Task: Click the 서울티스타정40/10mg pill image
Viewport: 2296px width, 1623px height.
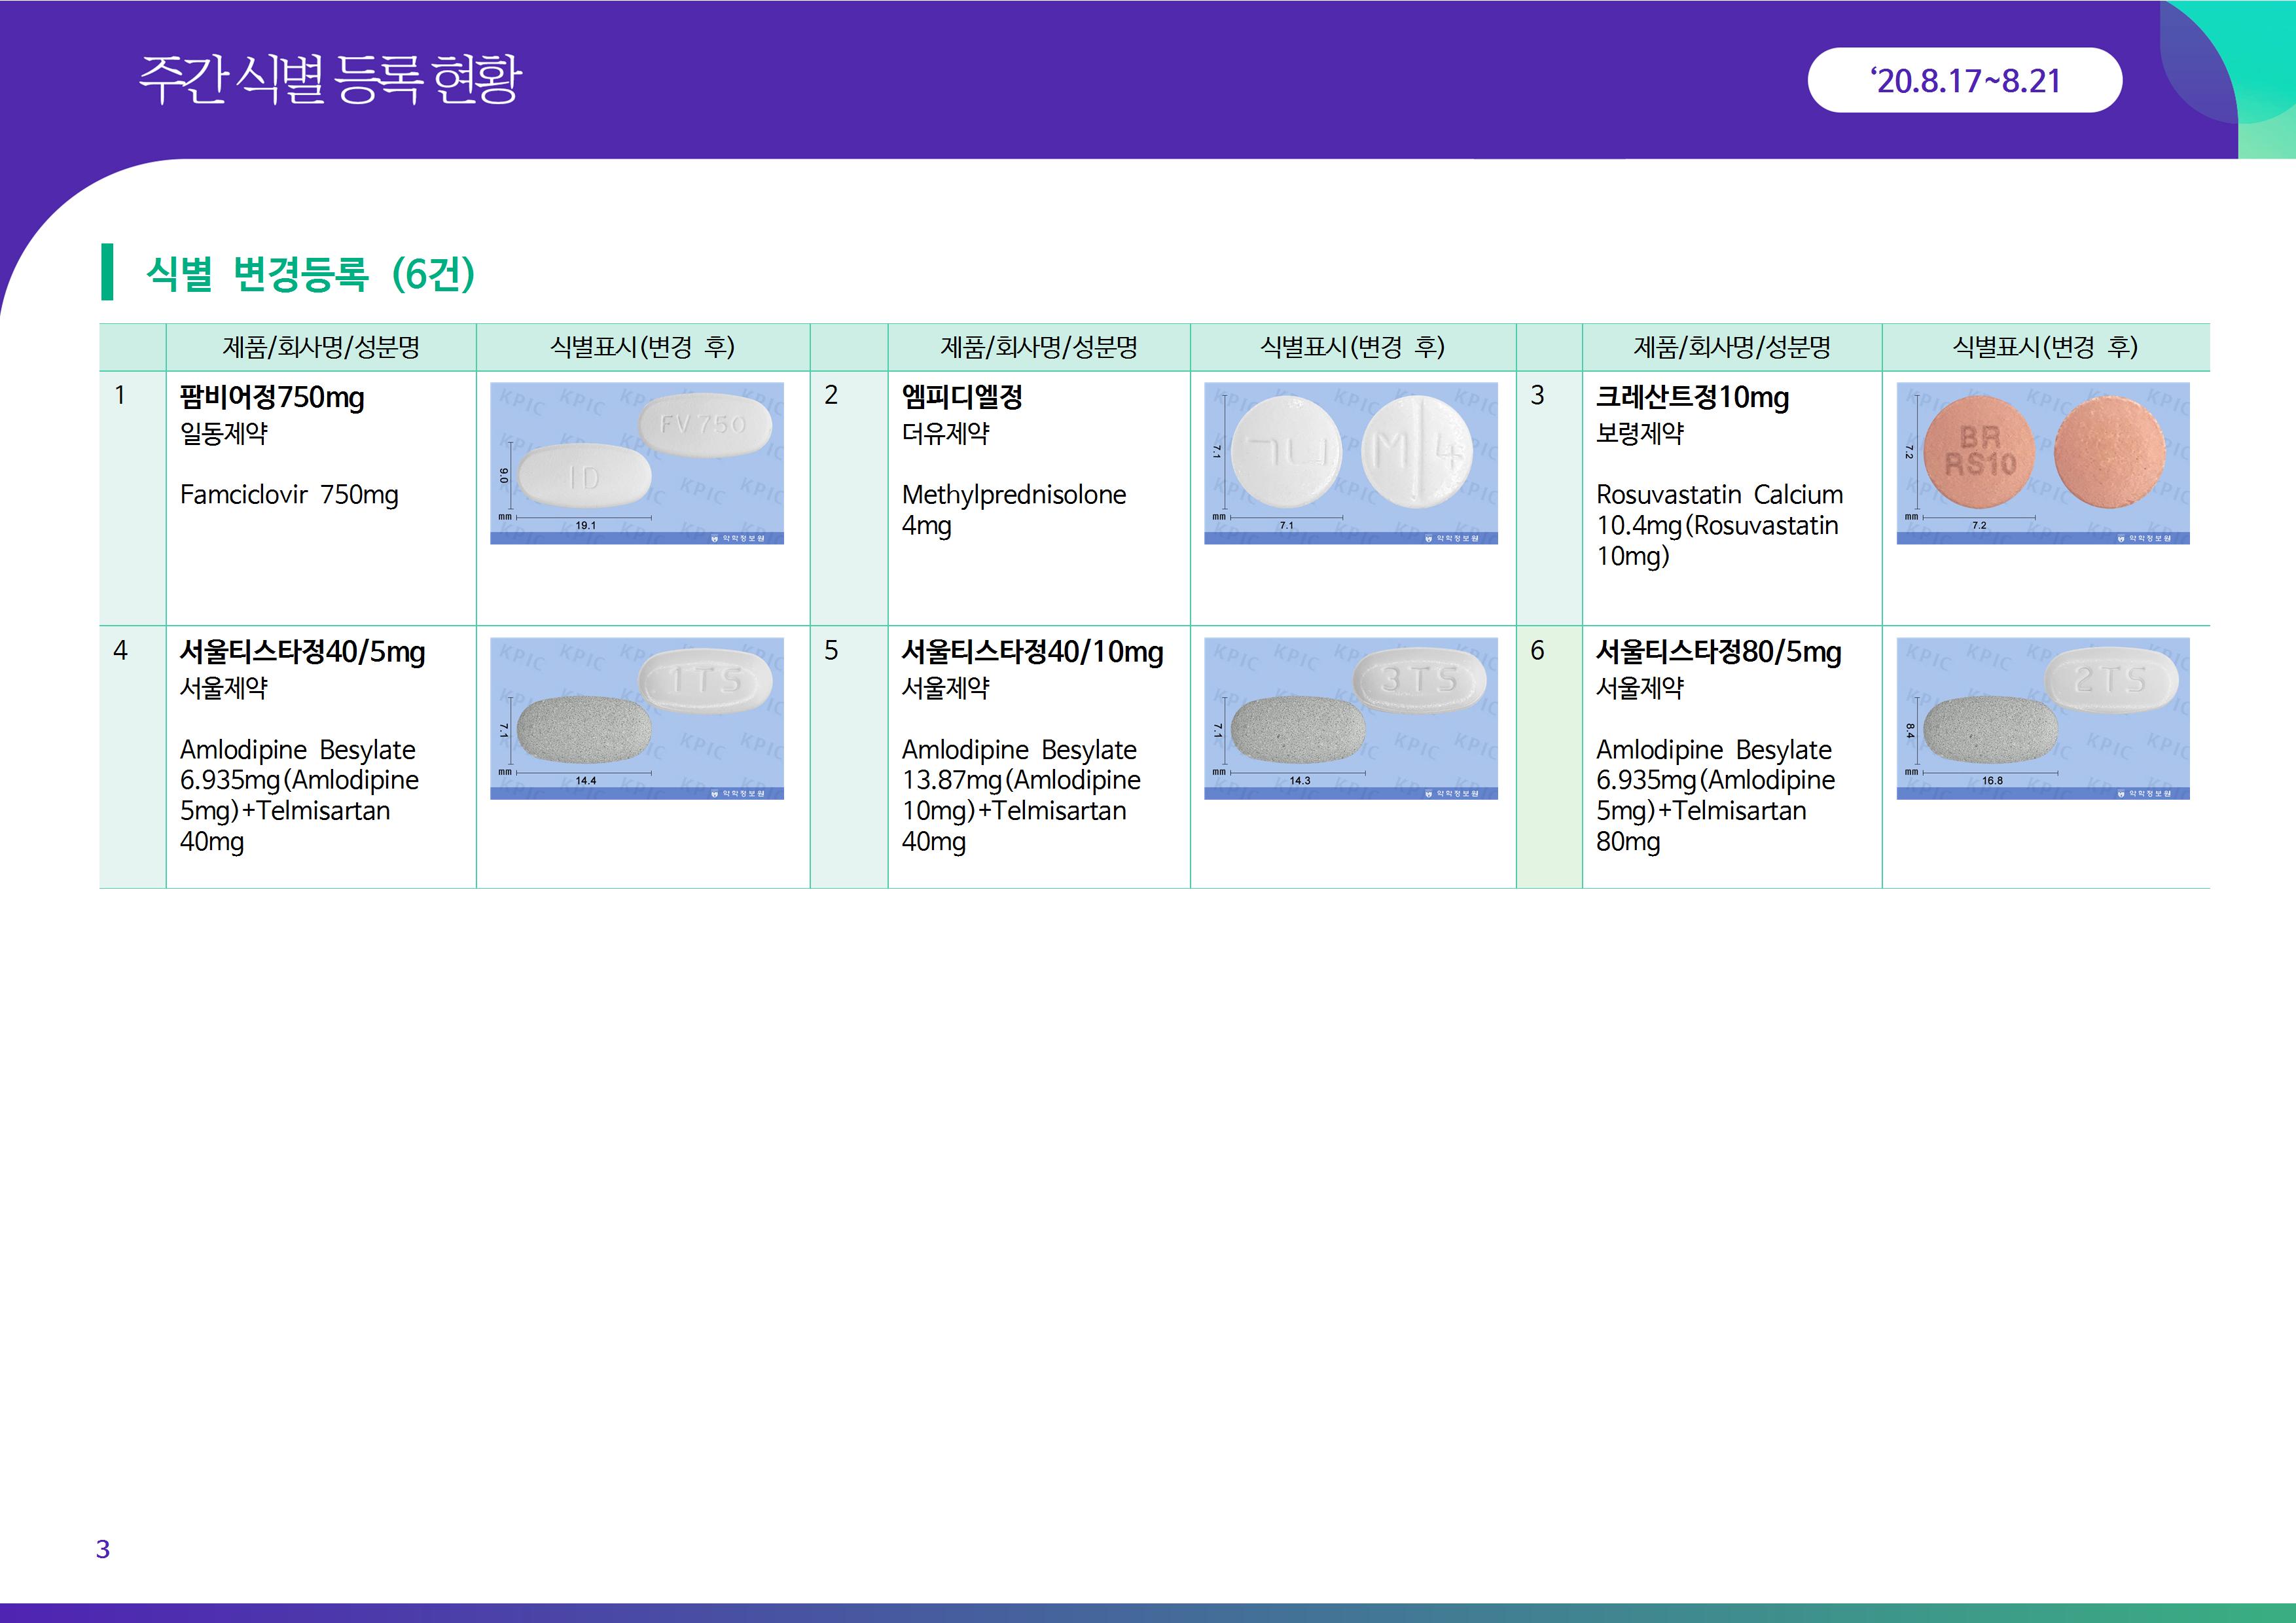Action: 1350,718
